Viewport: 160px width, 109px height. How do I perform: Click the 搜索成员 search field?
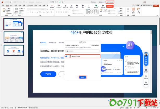(x=82, y=51)
